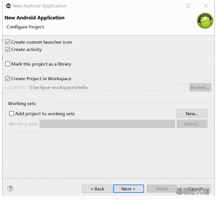Click the Browse button for location
This screenshot has height=200, width=217.
pyautogui.click(x=200, y=87)
